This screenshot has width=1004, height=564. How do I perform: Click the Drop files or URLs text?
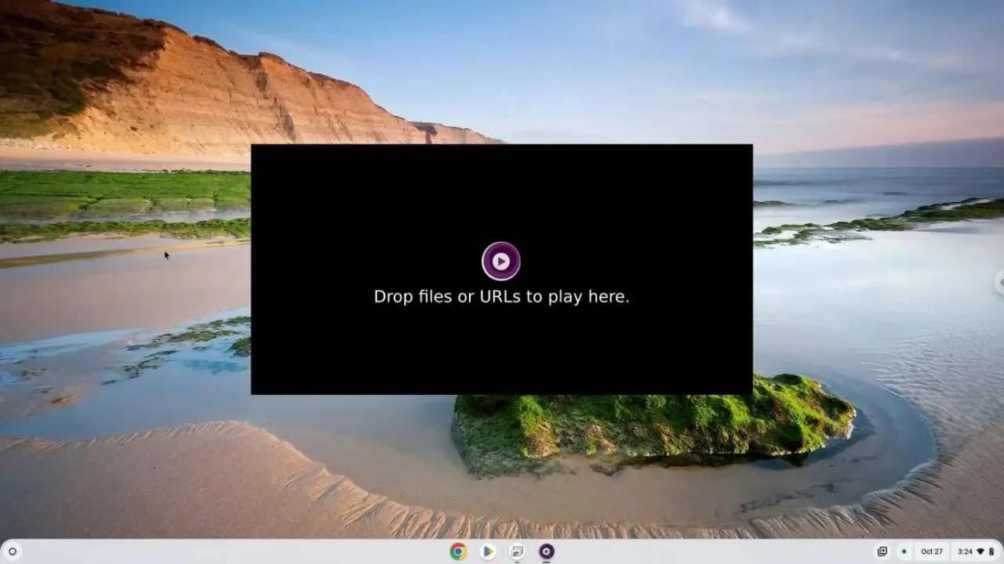[x=501, y=296]
